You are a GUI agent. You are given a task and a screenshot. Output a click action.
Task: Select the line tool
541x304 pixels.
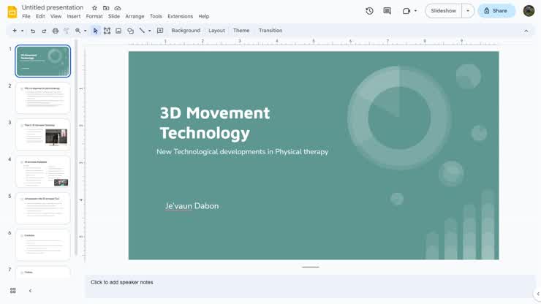(142, 31)
